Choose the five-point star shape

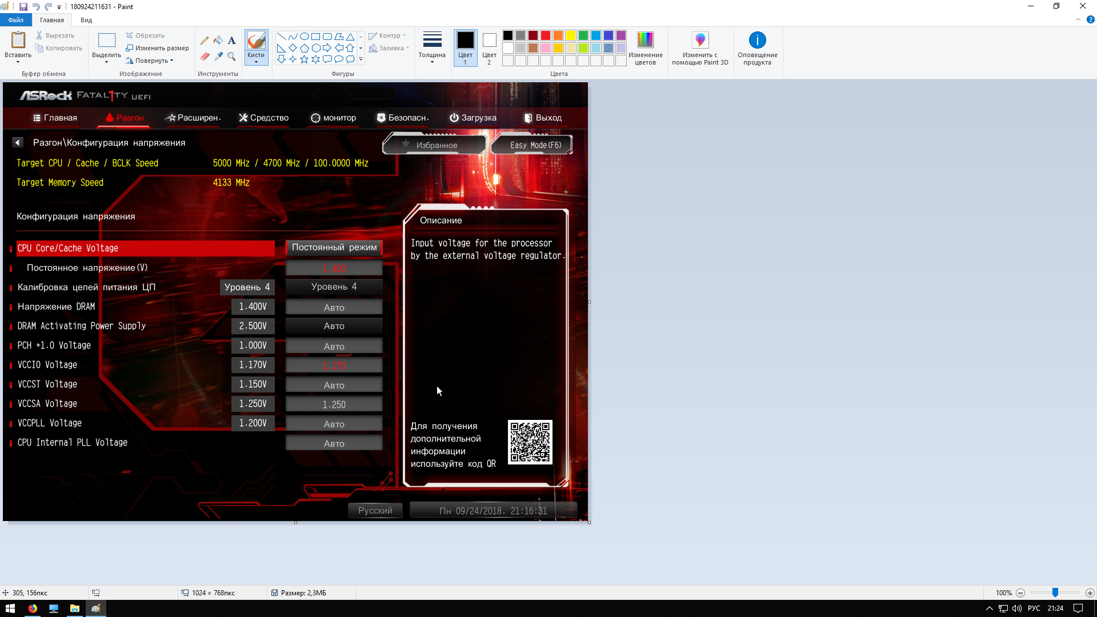click(x=304, y=59)
